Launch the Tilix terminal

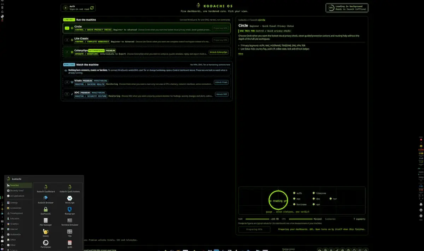pyautogui.click(x=70, y=233)
